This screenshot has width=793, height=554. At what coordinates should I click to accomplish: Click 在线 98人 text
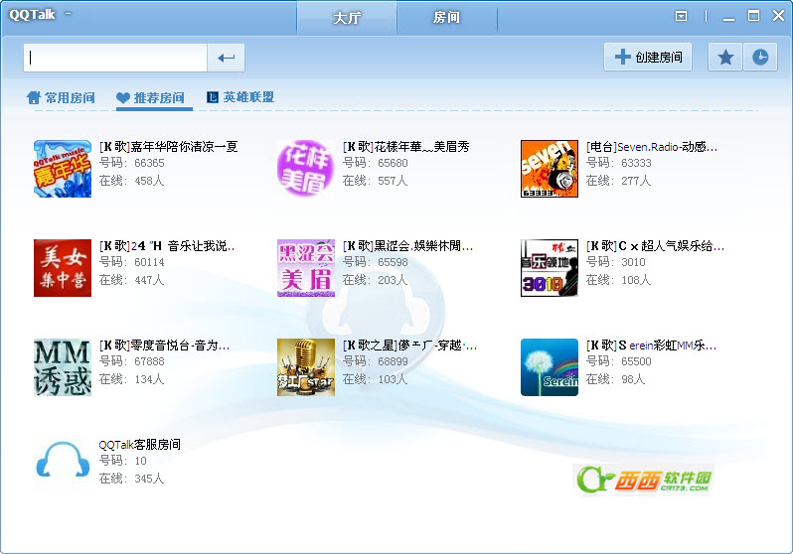click(x=615, y=378)
